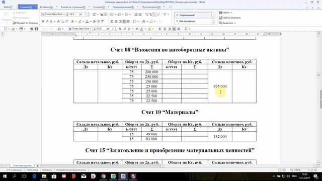Image resolution: width=322 pixels, height=181 pixels.
Task: Toggle italic in the ribbon font group
Action: 47,21
